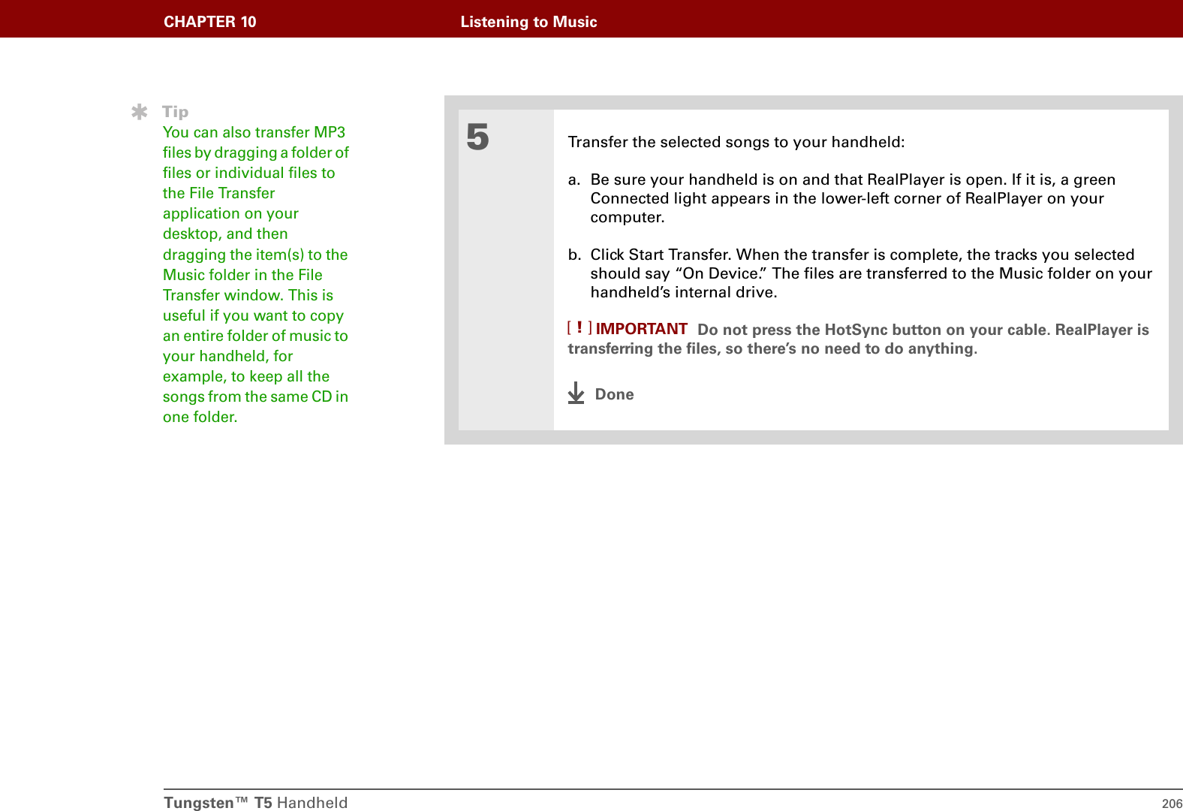Click the Tip heading

[176, 112]
